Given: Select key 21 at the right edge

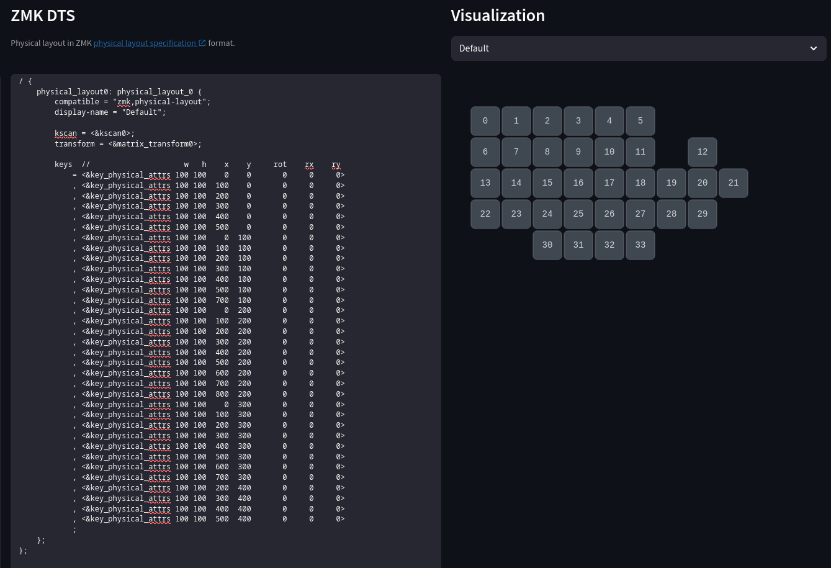Looking at the screenshot, I should [734, 183].
